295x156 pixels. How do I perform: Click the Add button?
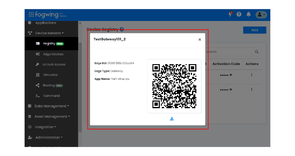click(x=255, y=30)
